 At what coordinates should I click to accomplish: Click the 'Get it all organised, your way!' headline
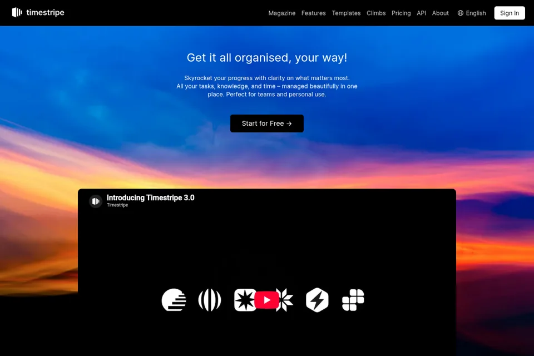pos(266,58)
